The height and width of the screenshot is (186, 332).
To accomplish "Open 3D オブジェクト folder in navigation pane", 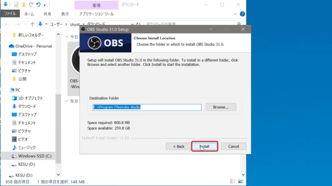I will [30, 98].
